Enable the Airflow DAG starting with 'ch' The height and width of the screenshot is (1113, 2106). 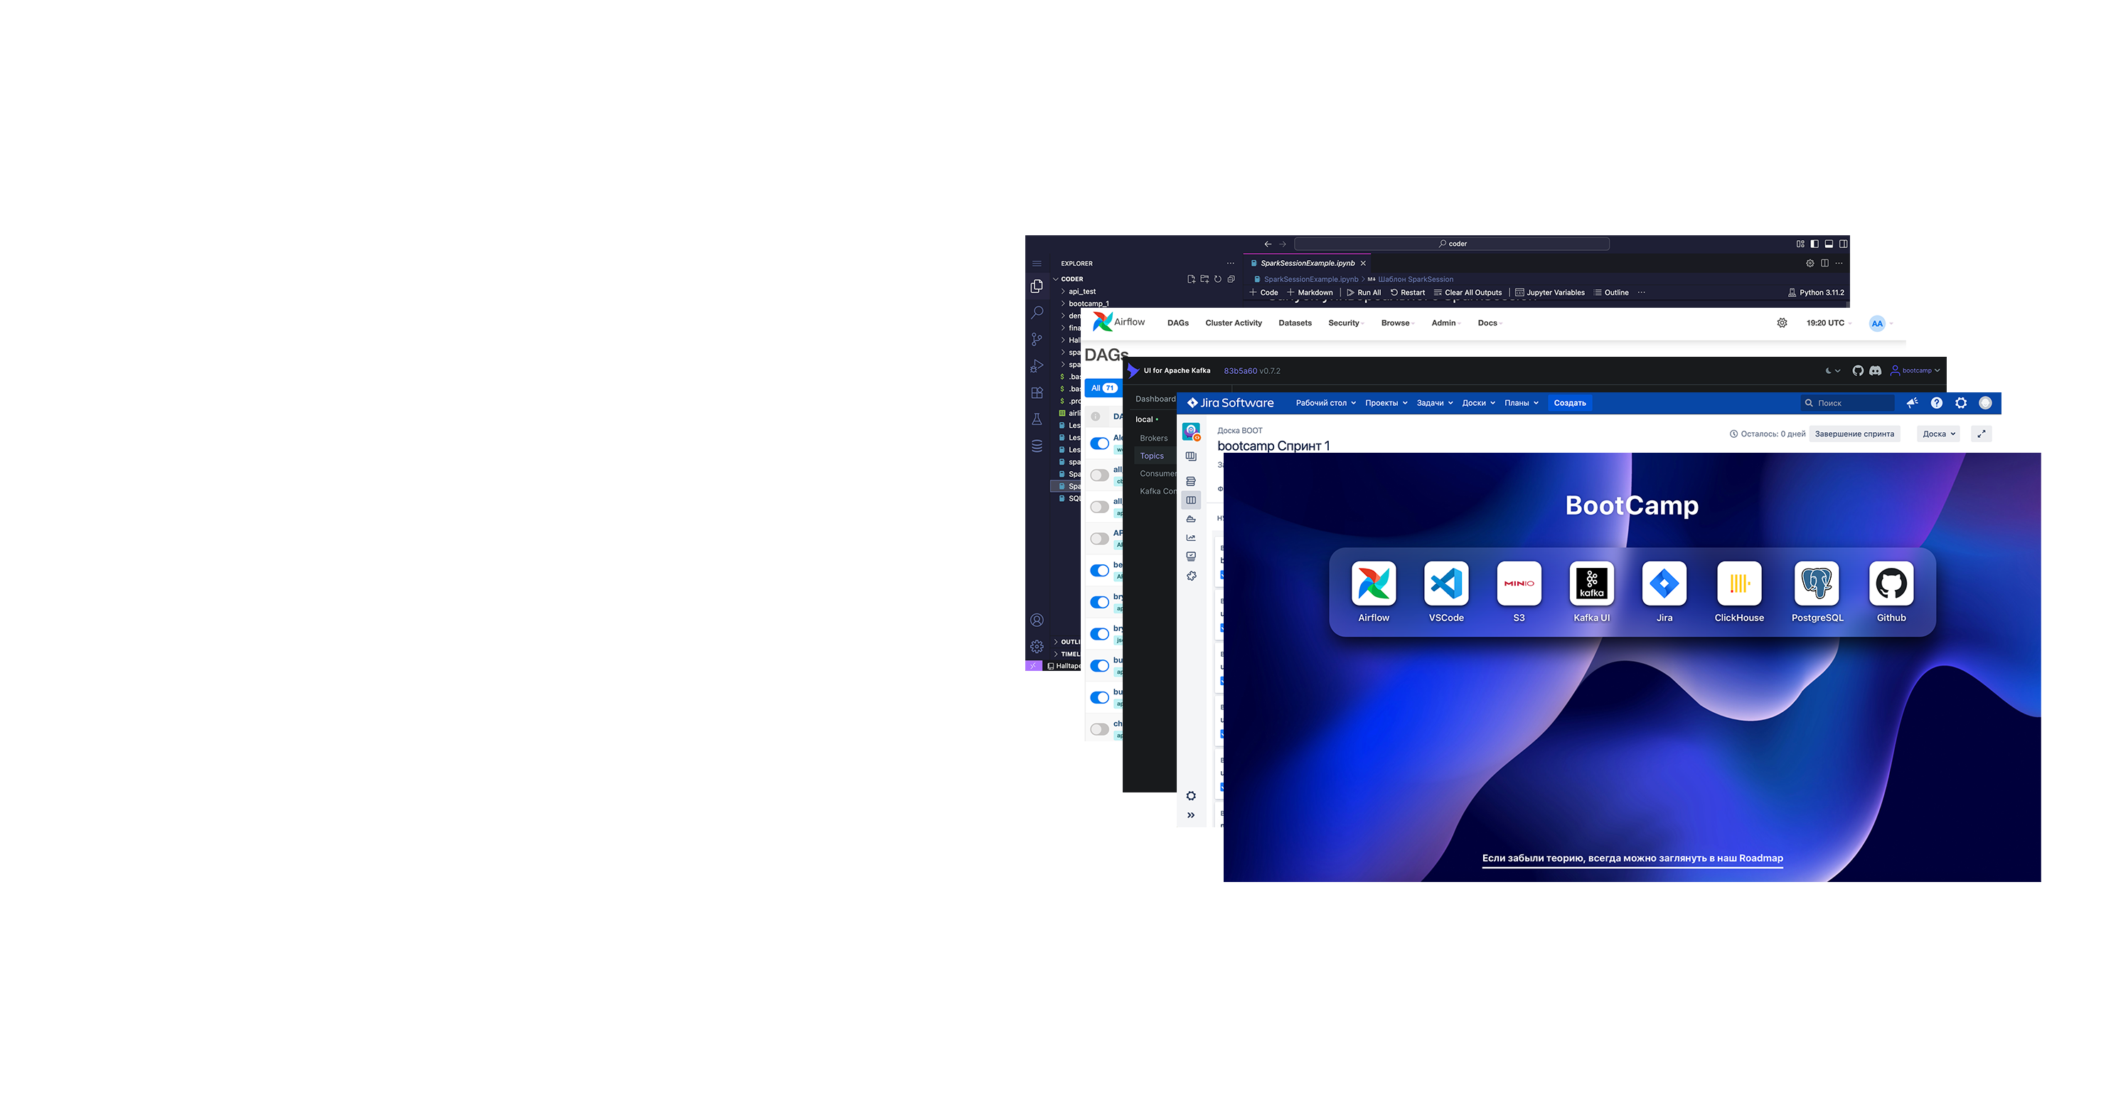pyautogui.click(x=1100, y=729)
